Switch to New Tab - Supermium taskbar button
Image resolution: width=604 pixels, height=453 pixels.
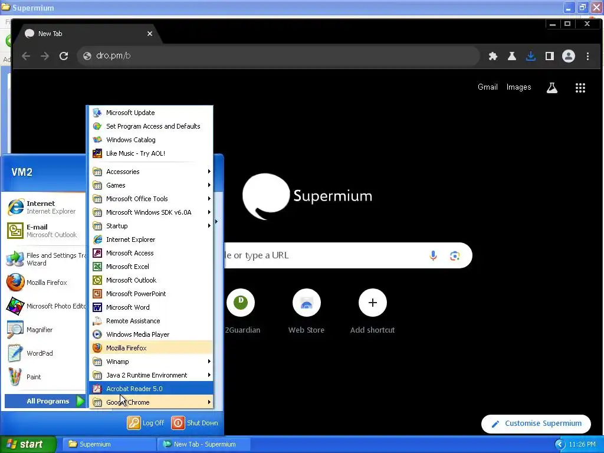[x=203, y=444]
